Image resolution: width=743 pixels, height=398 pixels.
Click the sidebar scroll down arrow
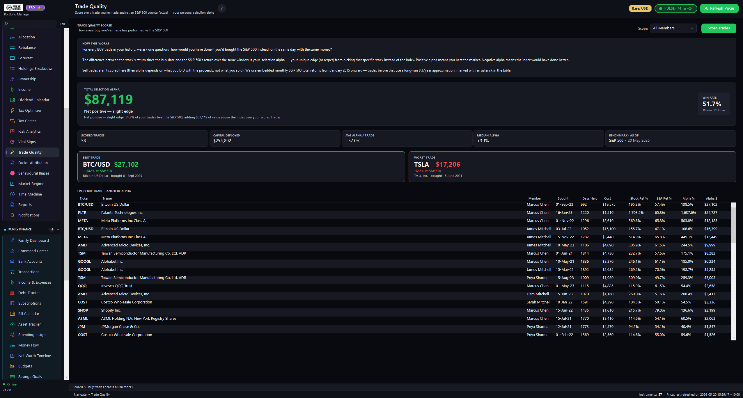click(66, 377)
